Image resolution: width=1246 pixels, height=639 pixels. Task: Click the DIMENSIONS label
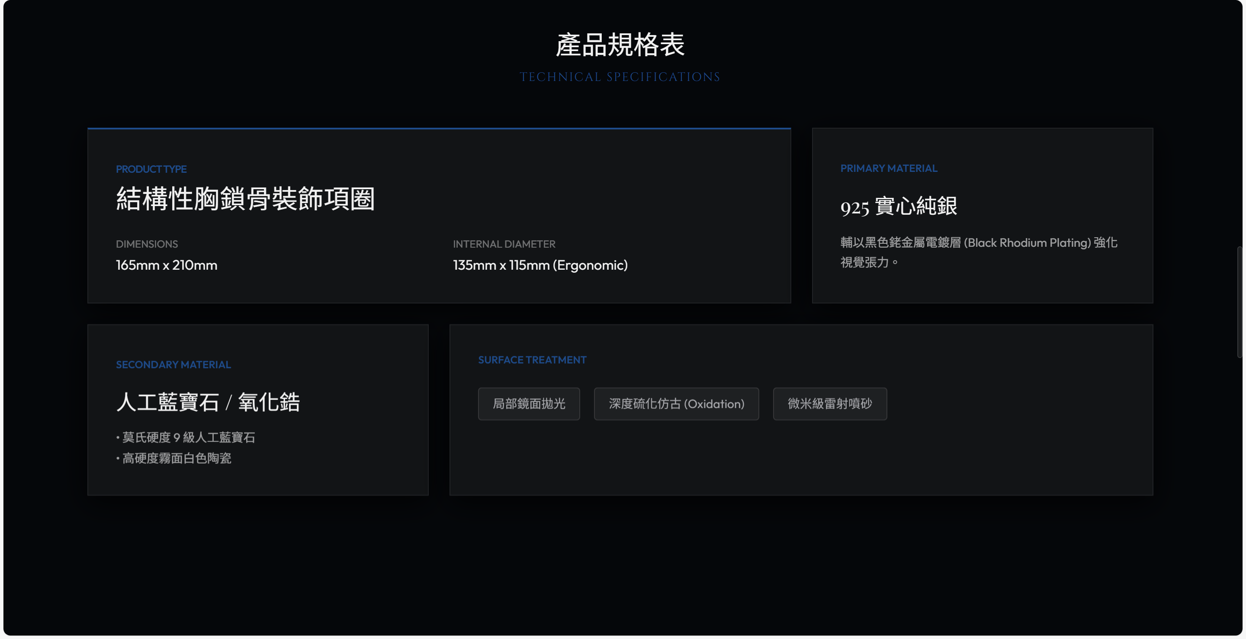tap(147, 244)
